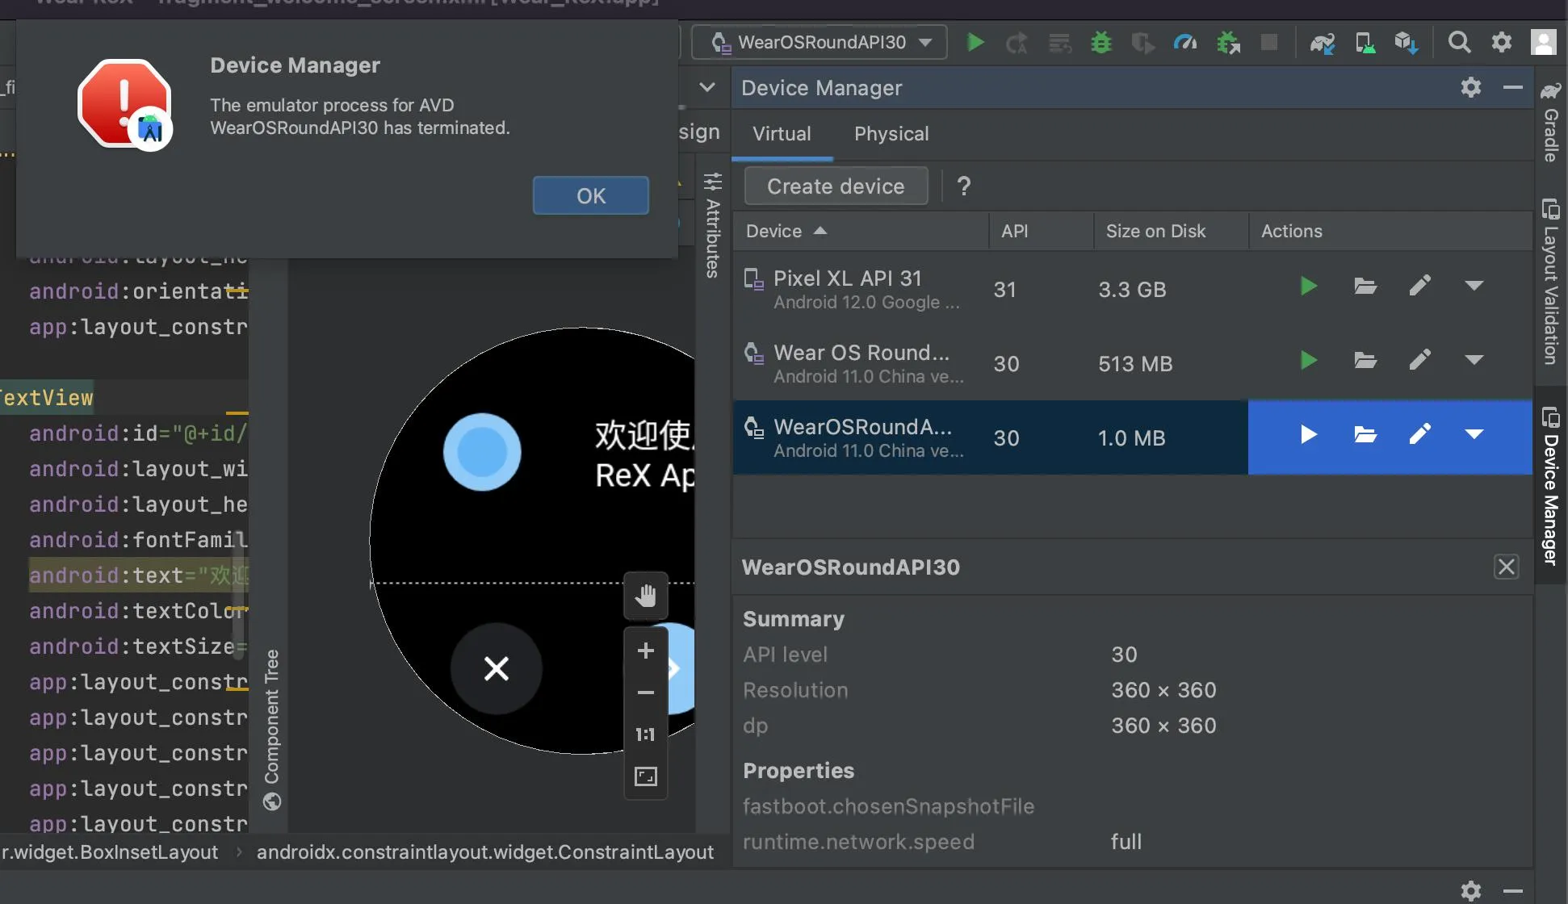Expand actions menu for Pixel XL API 31
This screenshot has width=1568, height=904.
click(1474, 287)
